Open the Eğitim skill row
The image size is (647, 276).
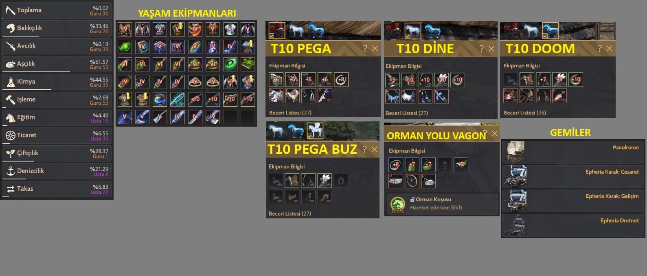click(57, 117)
